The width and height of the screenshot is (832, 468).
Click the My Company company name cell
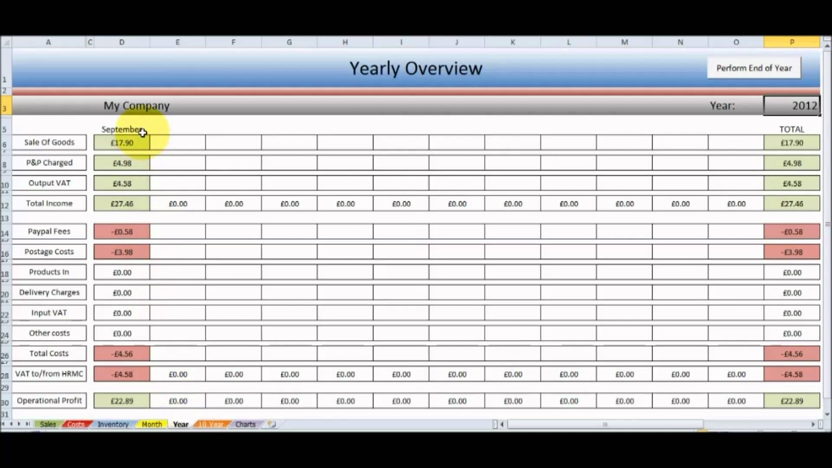(x=136, y=105)
